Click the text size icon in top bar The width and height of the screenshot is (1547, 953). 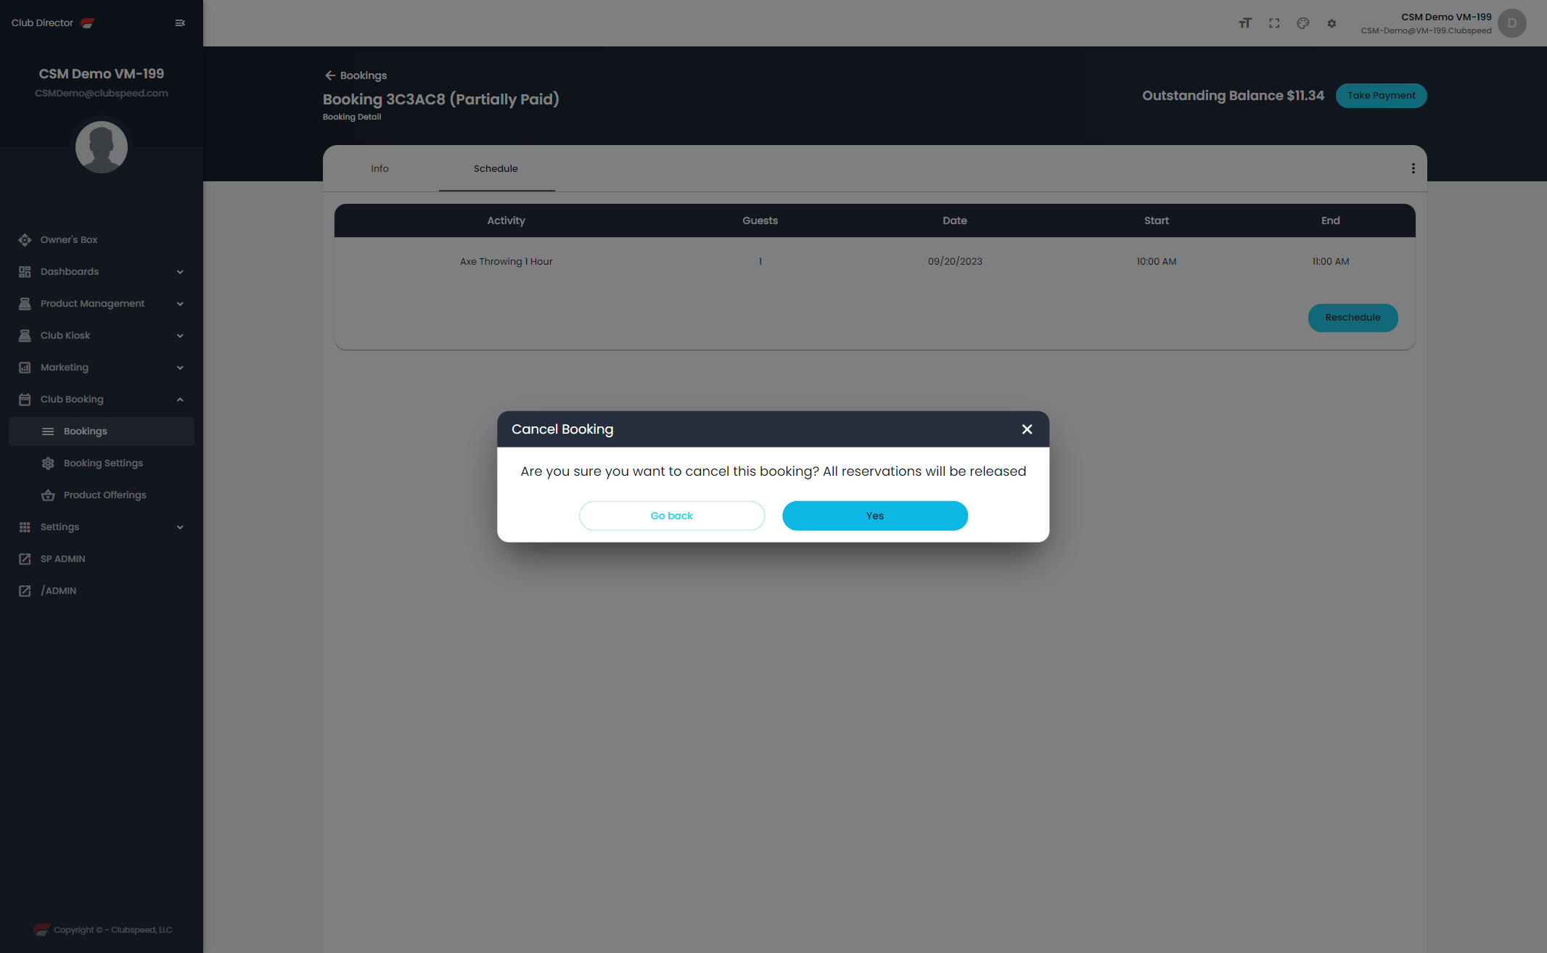tap(1245, 23)
